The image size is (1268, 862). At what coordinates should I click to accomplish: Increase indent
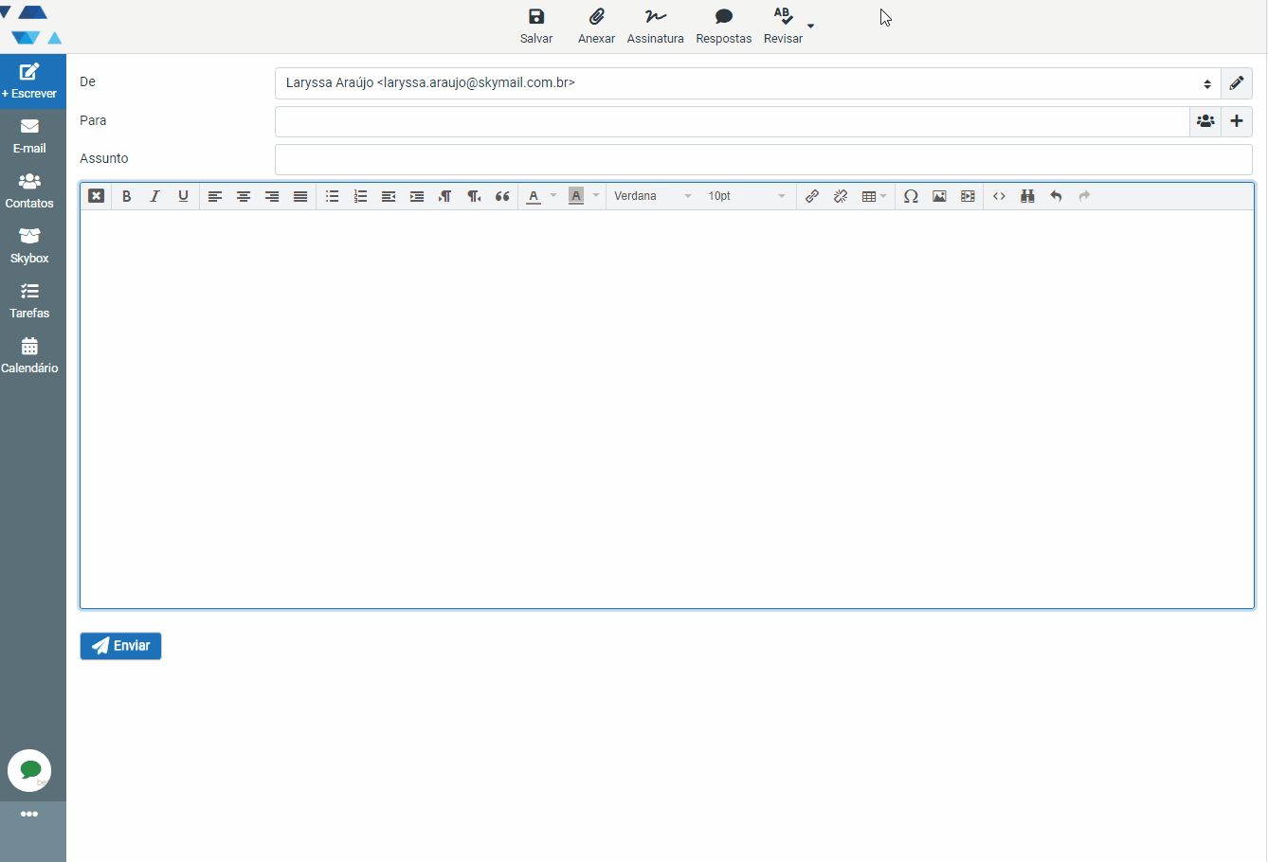(x=417, y=196)
